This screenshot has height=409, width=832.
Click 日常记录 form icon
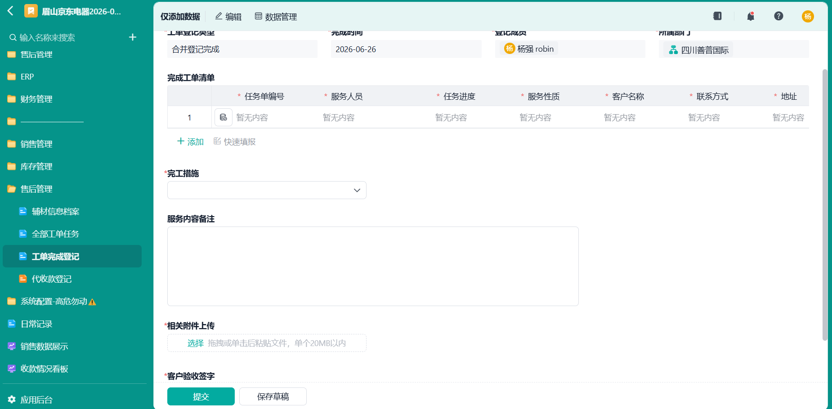click(12, 324)
